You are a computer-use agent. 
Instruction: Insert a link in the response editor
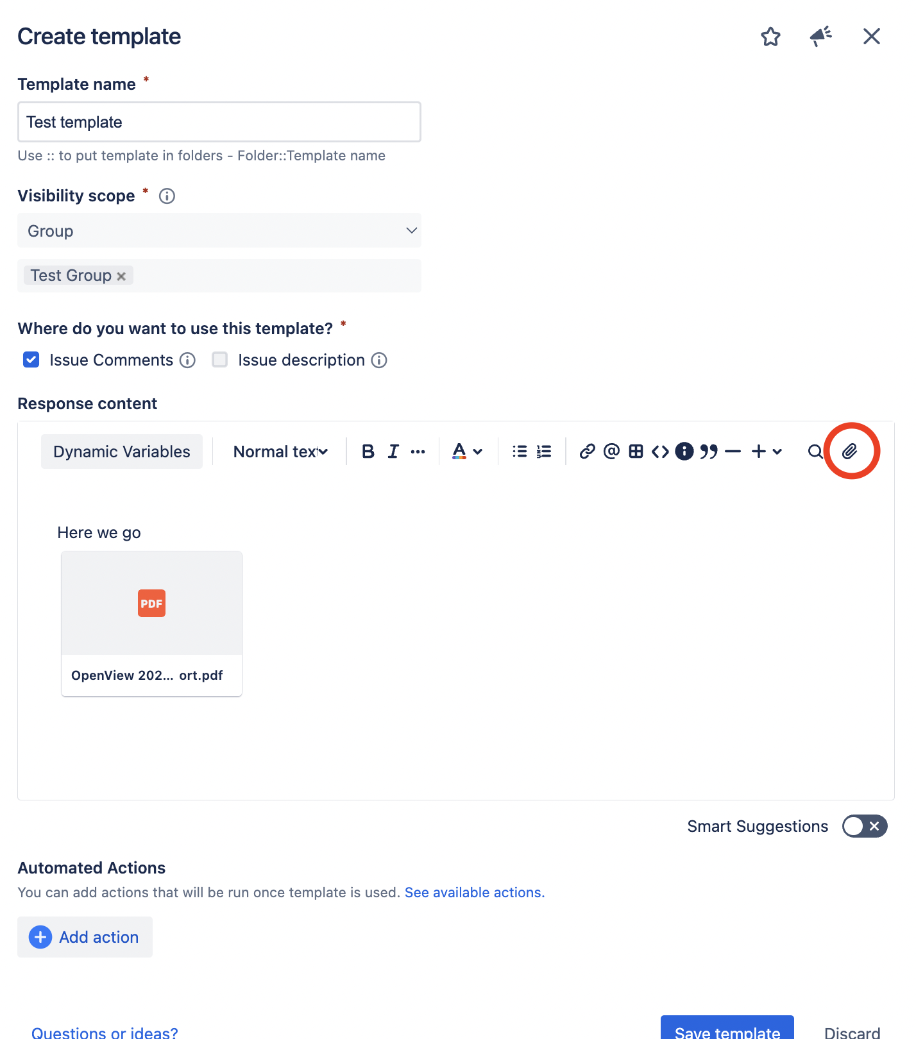tap(587, 451)
